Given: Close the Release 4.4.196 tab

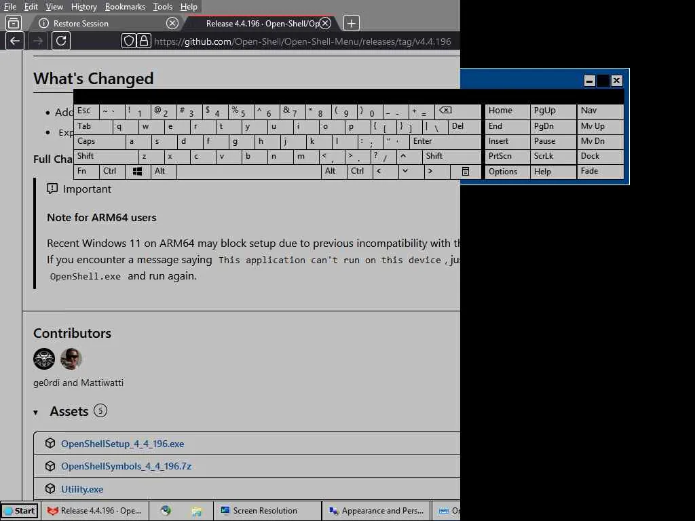Looking at the screenshot, I should [325, 23].
